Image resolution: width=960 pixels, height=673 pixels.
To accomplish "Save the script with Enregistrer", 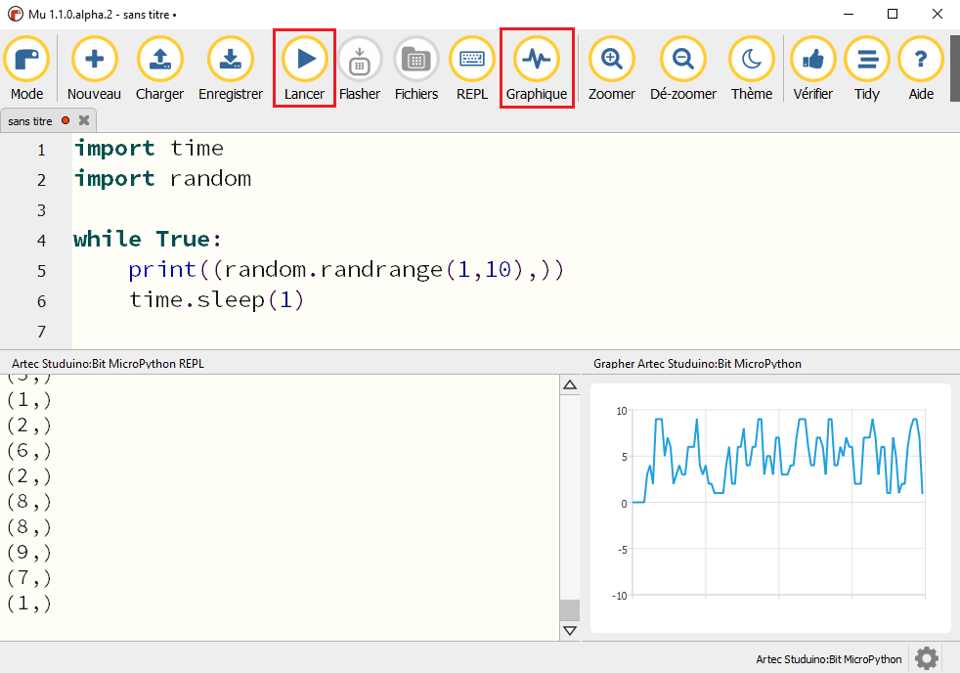I will [x=231, y=67].
